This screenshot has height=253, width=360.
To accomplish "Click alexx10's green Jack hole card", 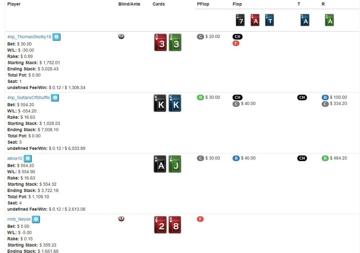I will tap(175, 164).
